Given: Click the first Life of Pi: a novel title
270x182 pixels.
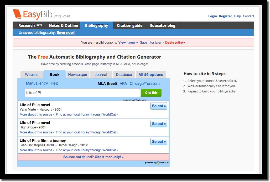Looking at the screenshot, I should [35, 105].
